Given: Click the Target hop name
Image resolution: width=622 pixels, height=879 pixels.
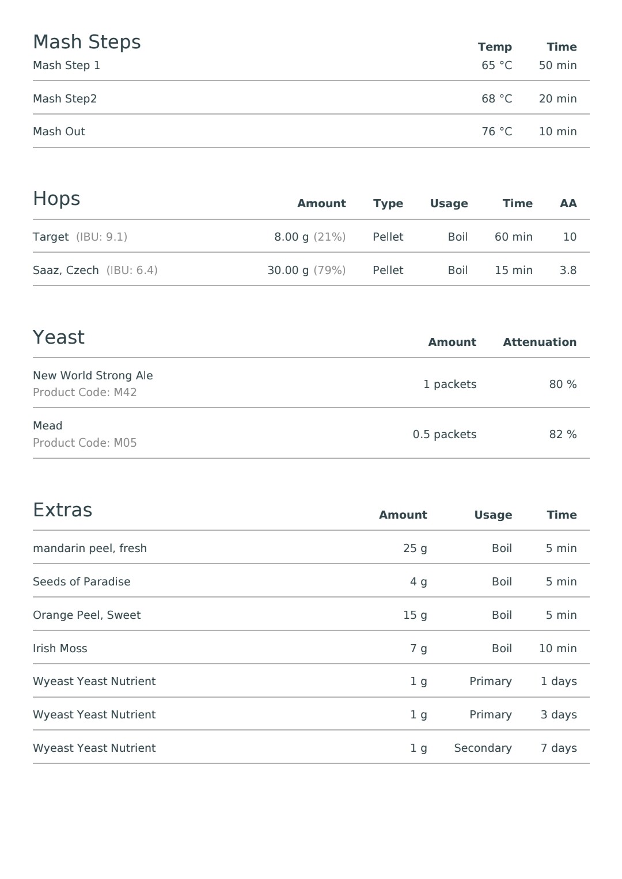Looking at the screenshot, I should coord(51,237).
